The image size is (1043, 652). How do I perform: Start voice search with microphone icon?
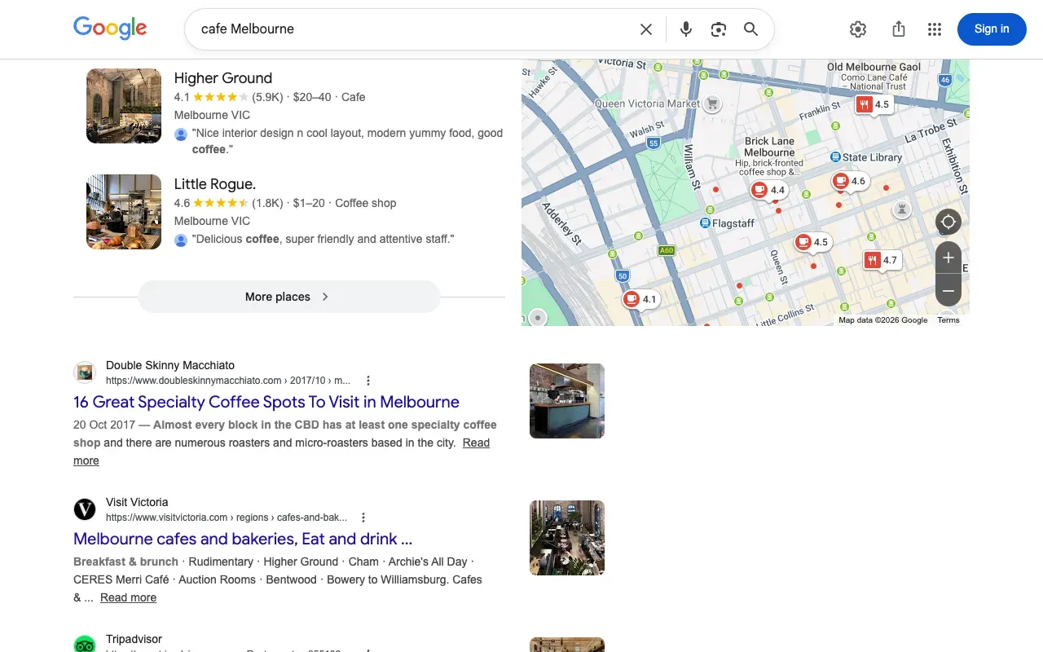pos(686,29)
